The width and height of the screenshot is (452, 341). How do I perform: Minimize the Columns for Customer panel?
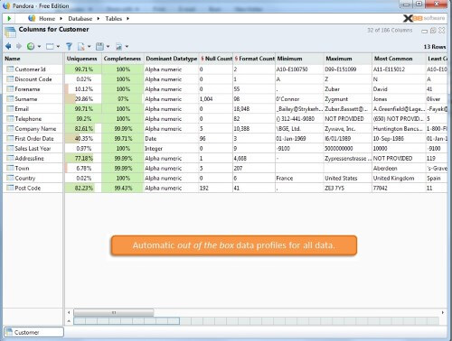coord(425,32)
